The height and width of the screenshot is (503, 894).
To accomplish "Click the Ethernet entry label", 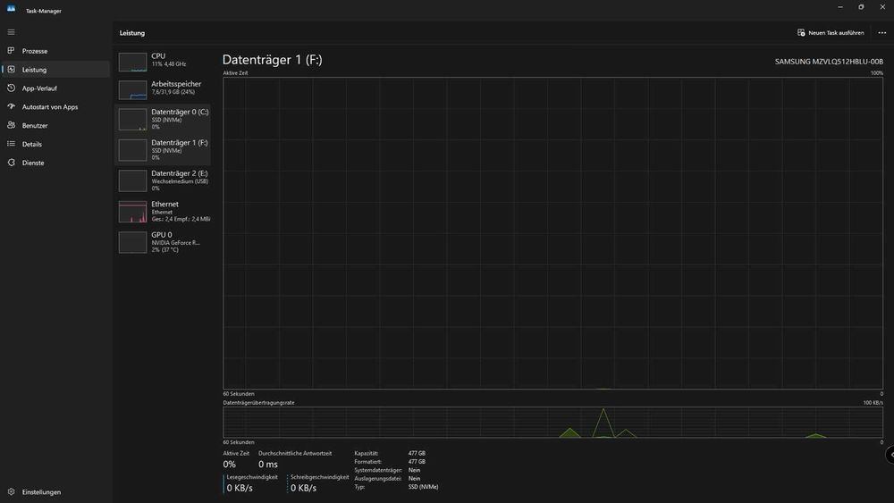I will pyautogui.click(x=164, y=204).
